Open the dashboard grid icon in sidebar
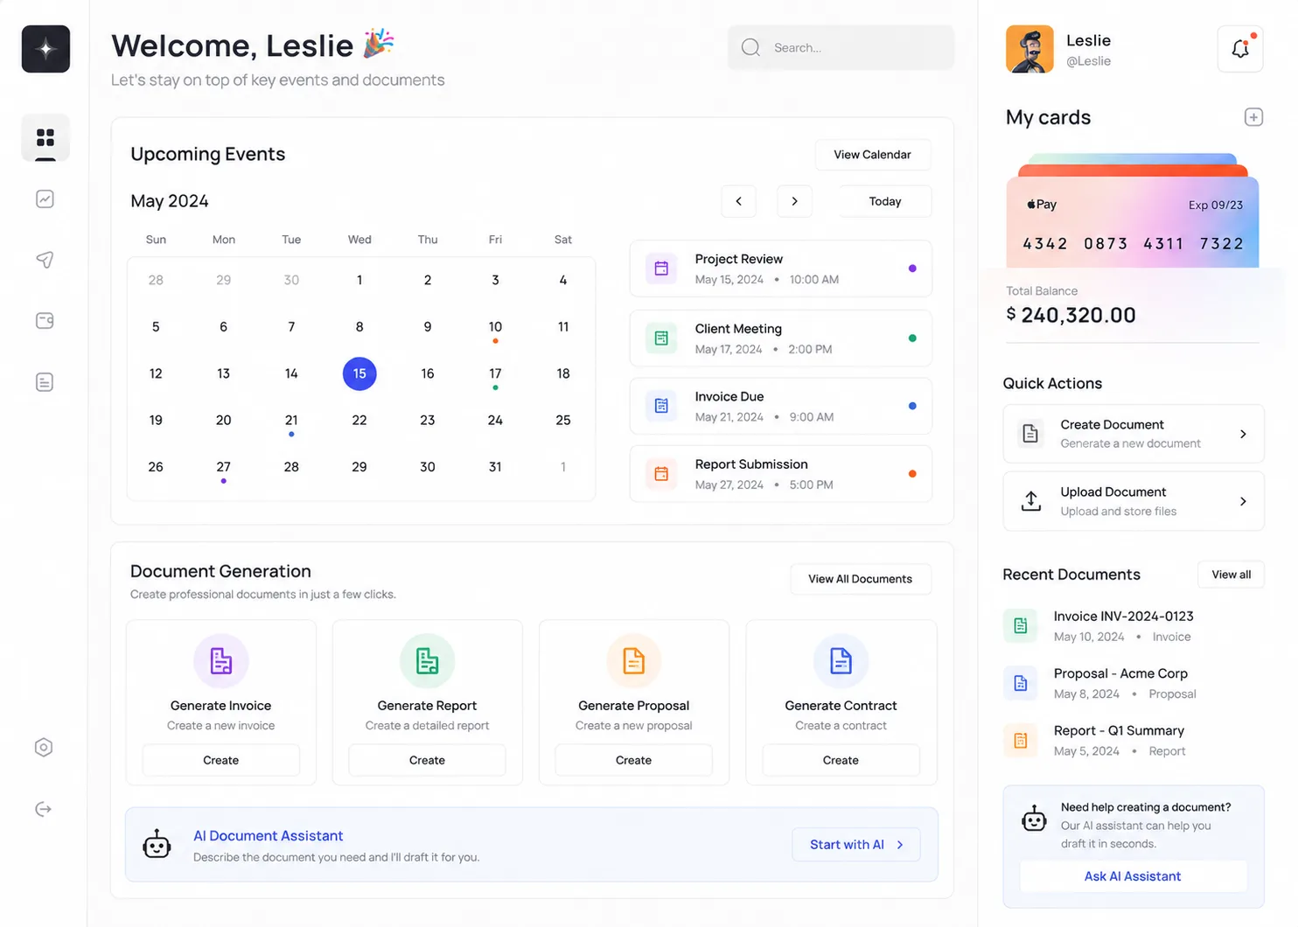Viewport: 1298px width, 927px height. pos(45,137)
